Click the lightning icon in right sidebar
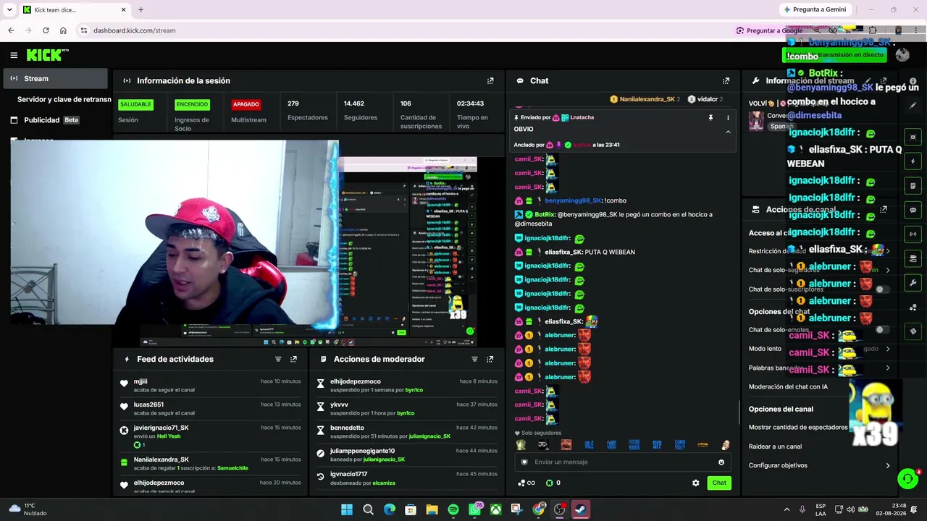 pos(913,161)
